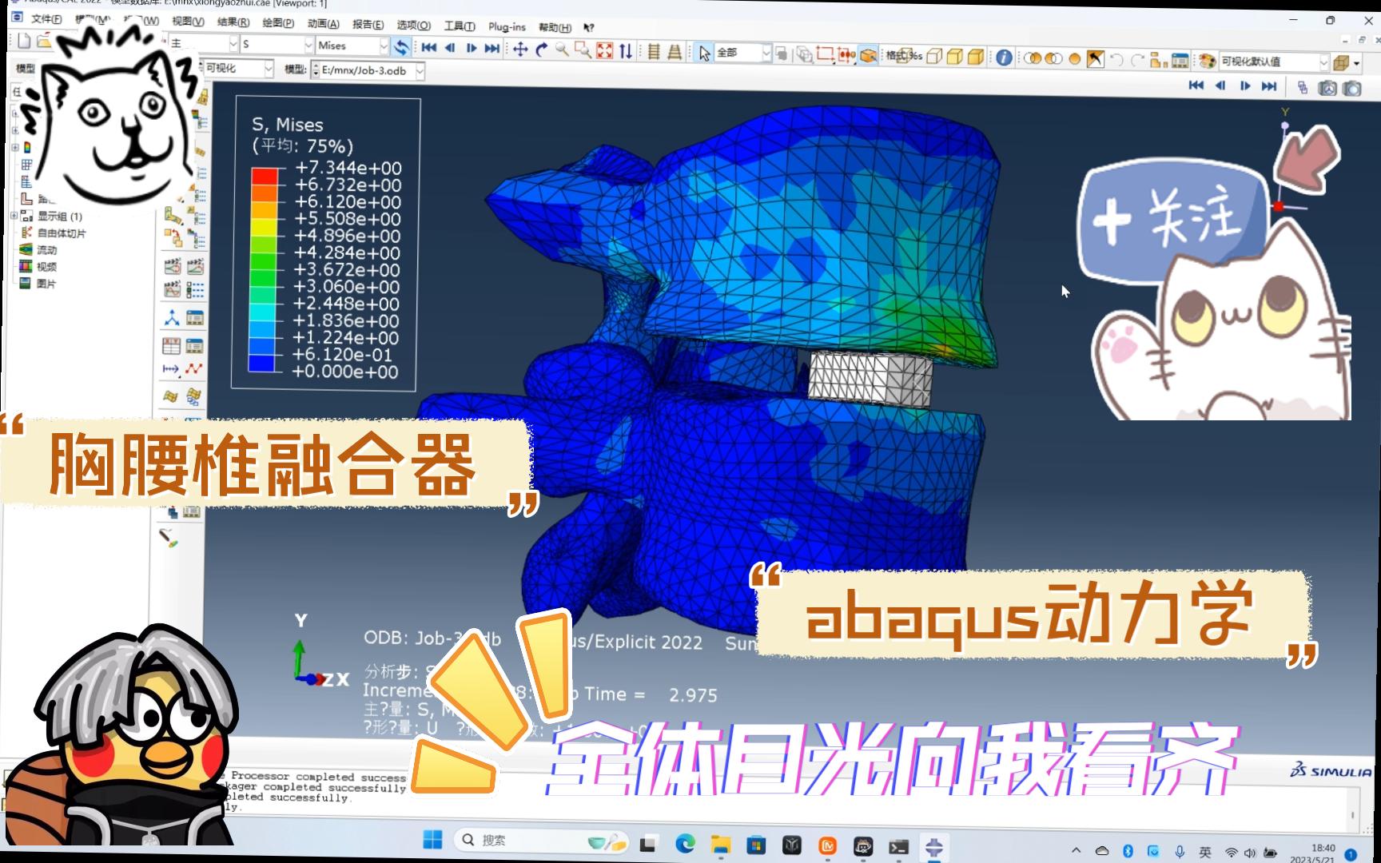
Task: Click the XY data create icon
Action: [171, 346]
